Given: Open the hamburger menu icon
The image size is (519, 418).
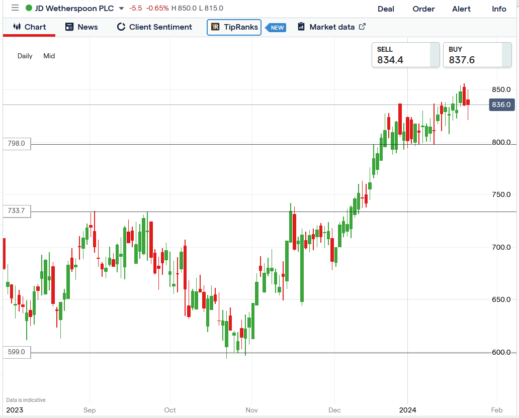Looking at the screenshot, I should click(x=15, y=8).
